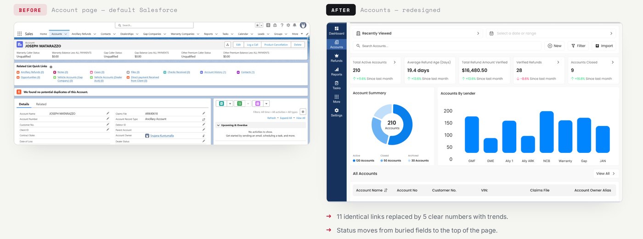The width and height of the screenshot is (643, 239).
Task: Click account hierarchy icon beside Edit
Action: pos(227,44)
